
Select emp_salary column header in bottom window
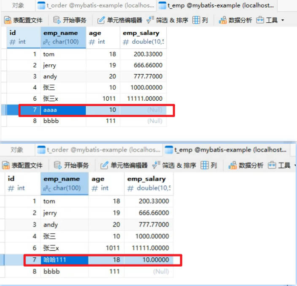point(148,184)
